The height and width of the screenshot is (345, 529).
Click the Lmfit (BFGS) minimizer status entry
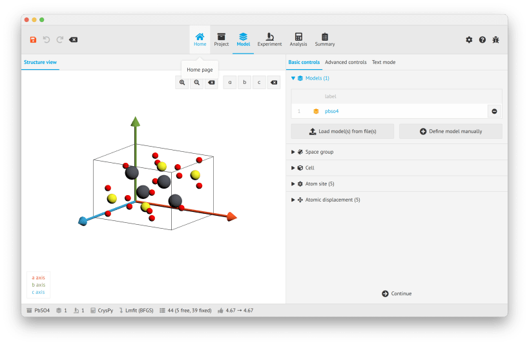[x=136, y=311]
